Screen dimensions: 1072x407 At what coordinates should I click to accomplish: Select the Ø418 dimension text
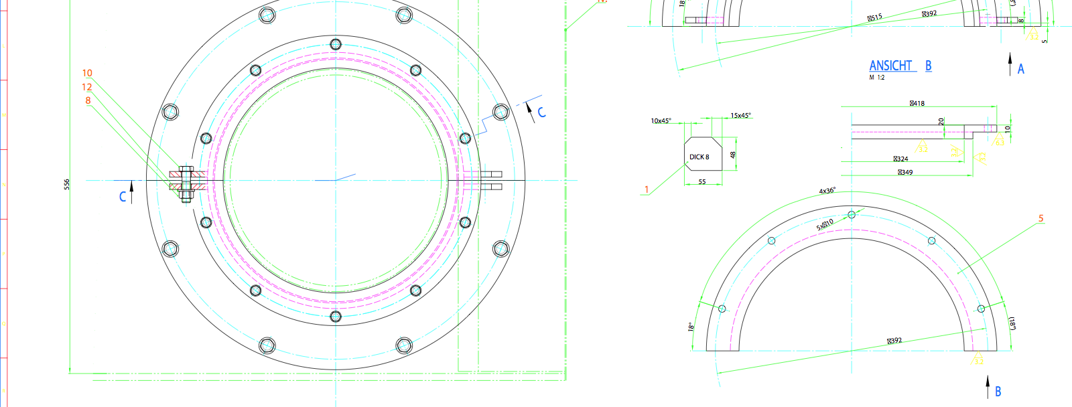click(917, 103)
